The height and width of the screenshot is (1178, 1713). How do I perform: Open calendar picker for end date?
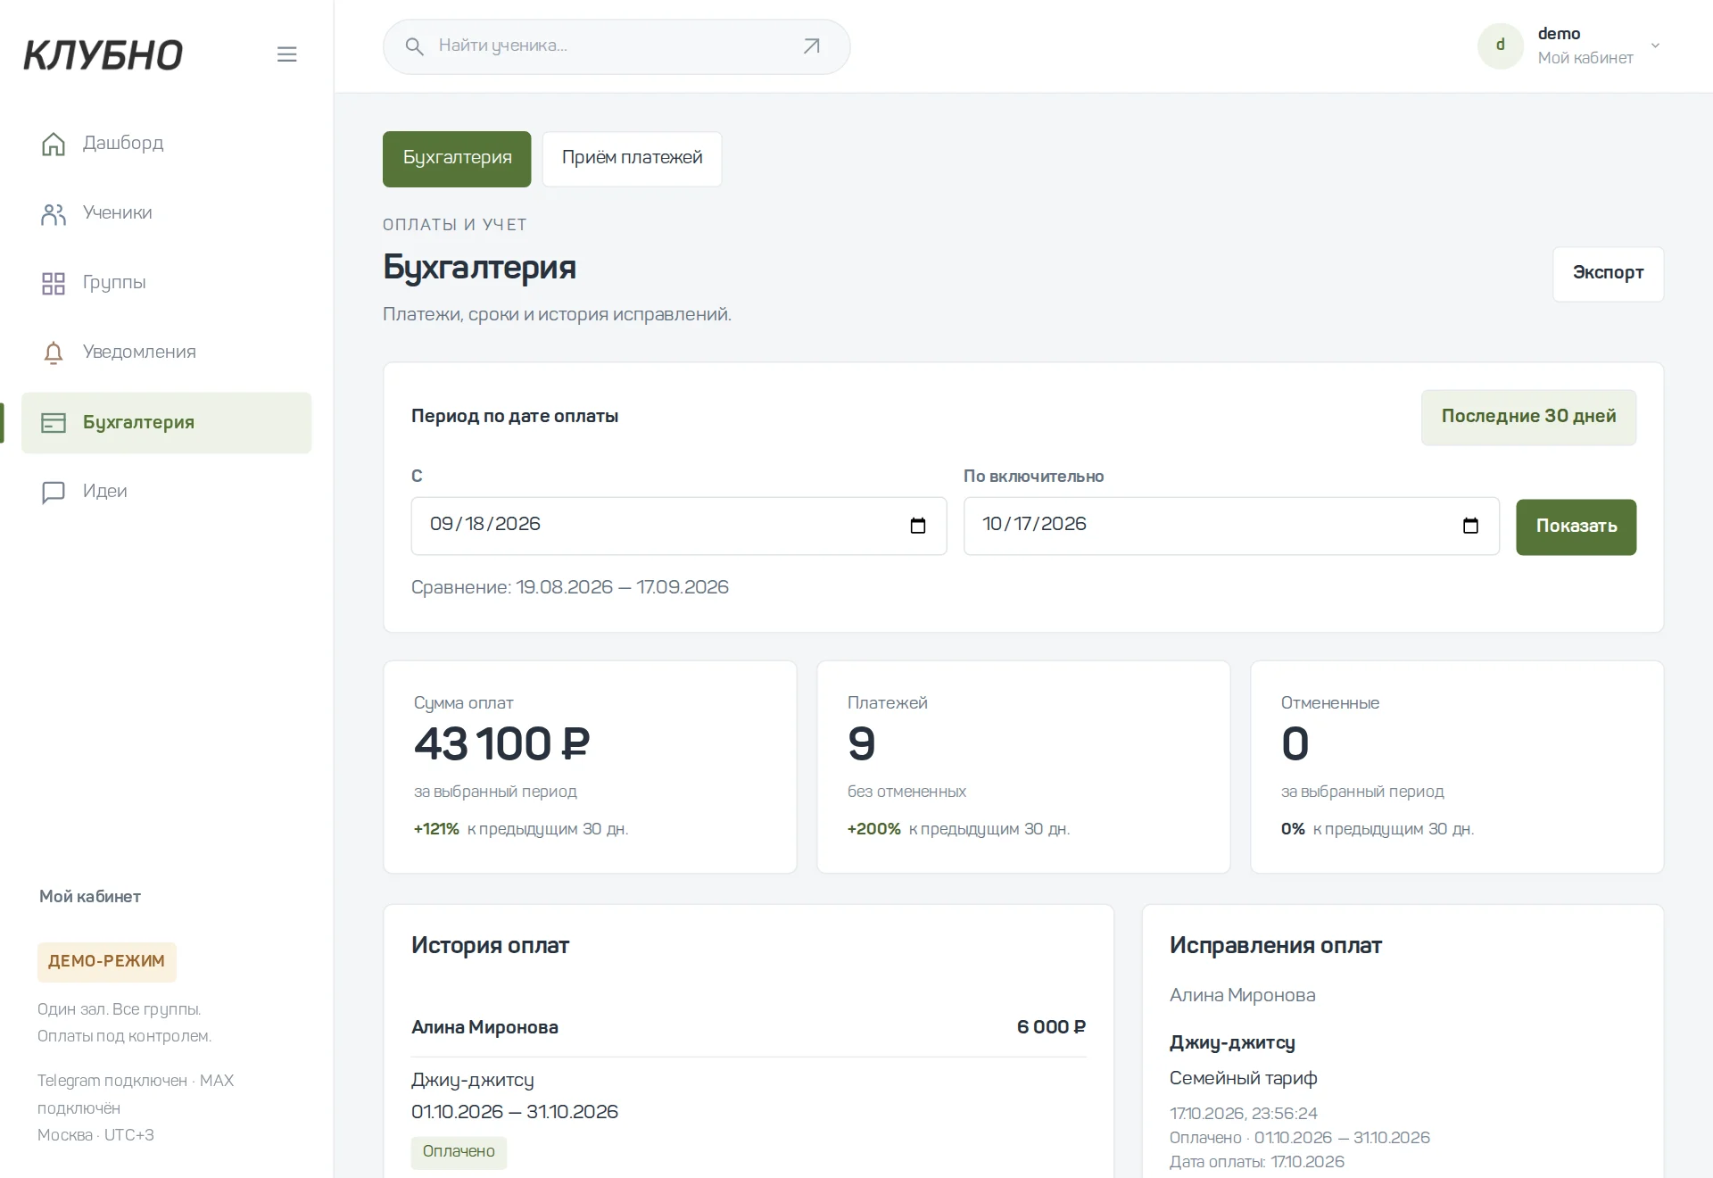coord(1471,526)
